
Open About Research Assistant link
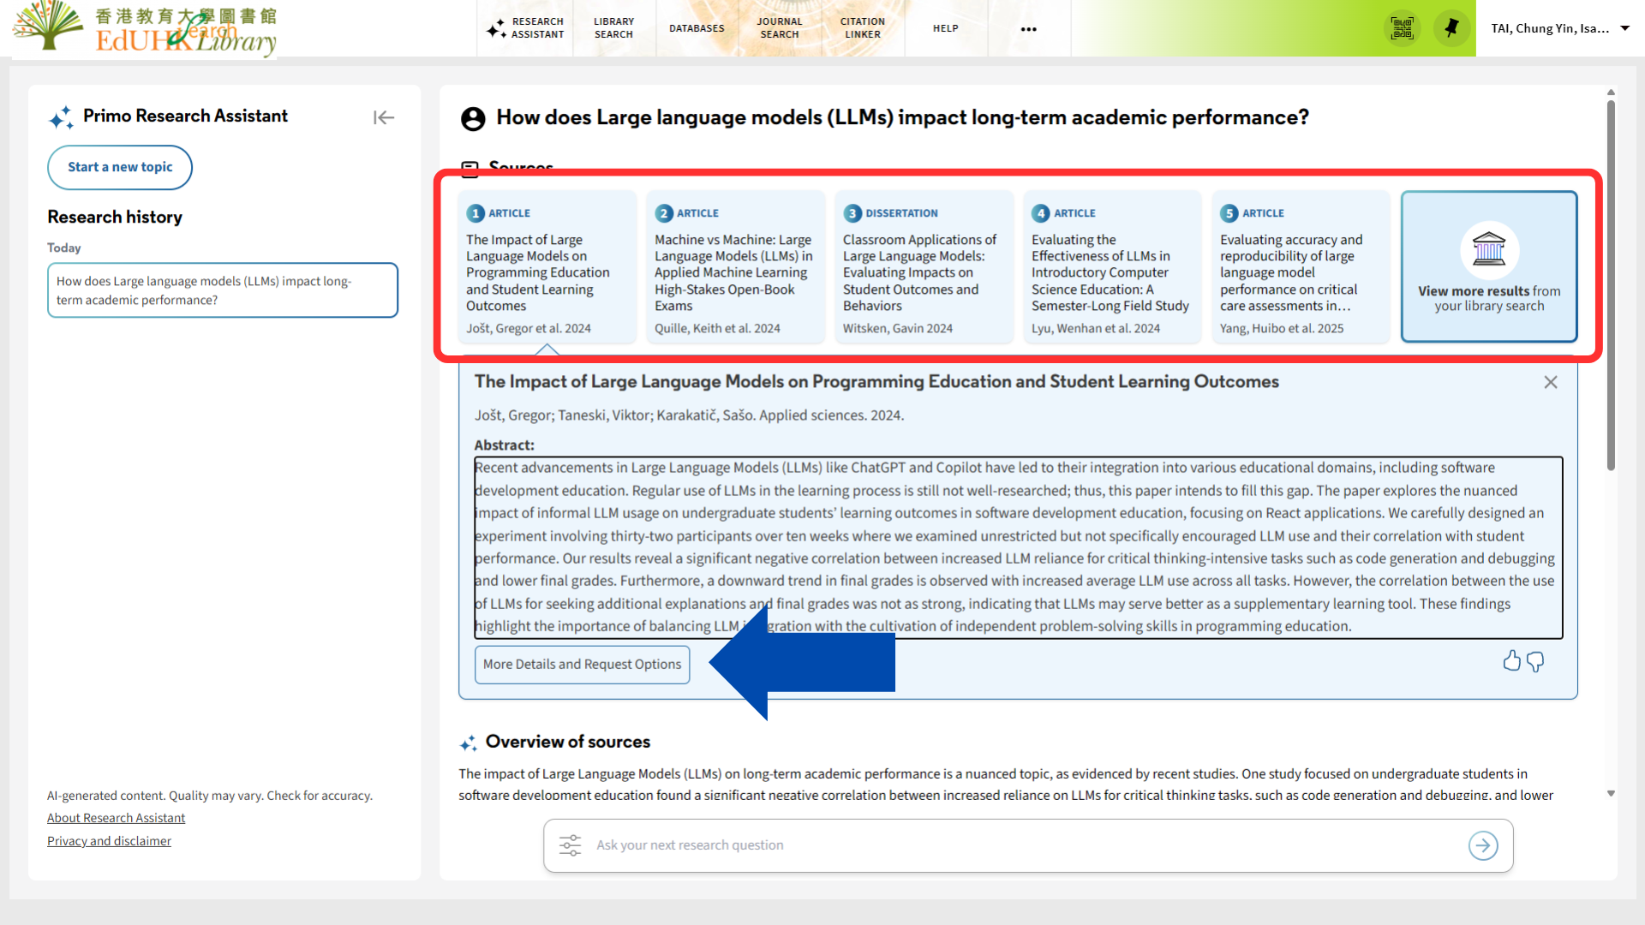[x=116, y=818]
